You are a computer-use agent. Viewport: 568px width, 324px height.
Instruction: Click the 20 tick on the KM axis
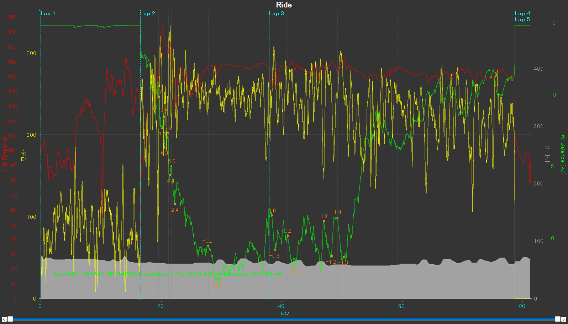point(161,306)
